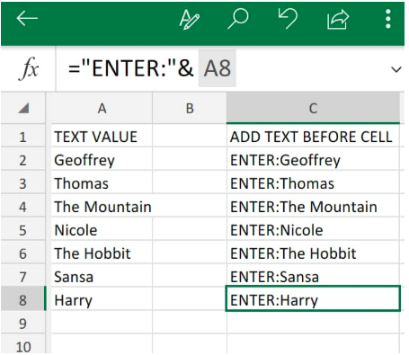Viewport: 409px width, 355px height.
Task: Select the ENTER:The Hobbit cell
Action: [x=313, y=253]
